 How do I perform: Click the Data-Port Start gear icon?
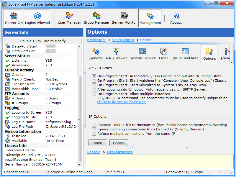coord(8,46)
